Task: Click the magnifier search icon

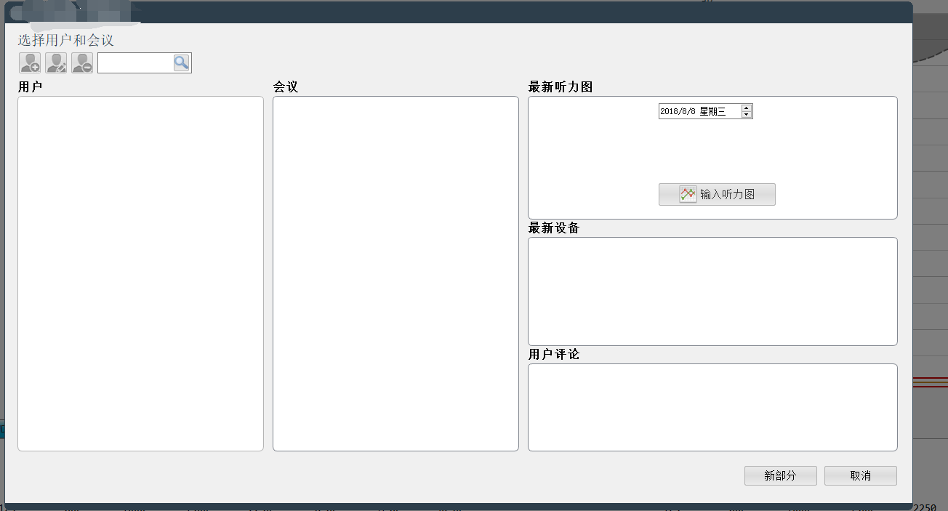Action: (182, 63)
